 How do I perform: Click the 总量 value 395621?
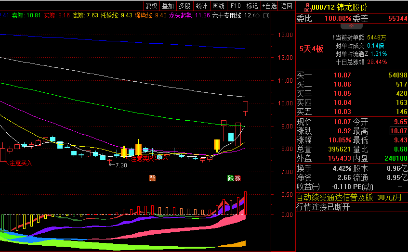339,149
